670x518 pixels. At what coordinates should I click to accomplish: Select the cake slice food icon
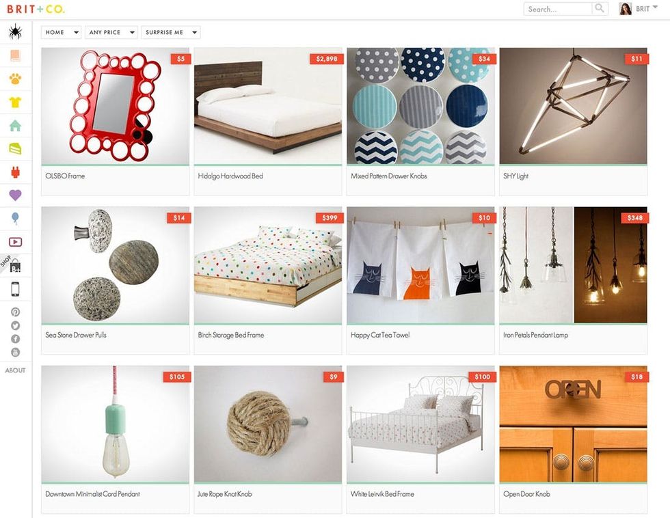pos(15,148)
